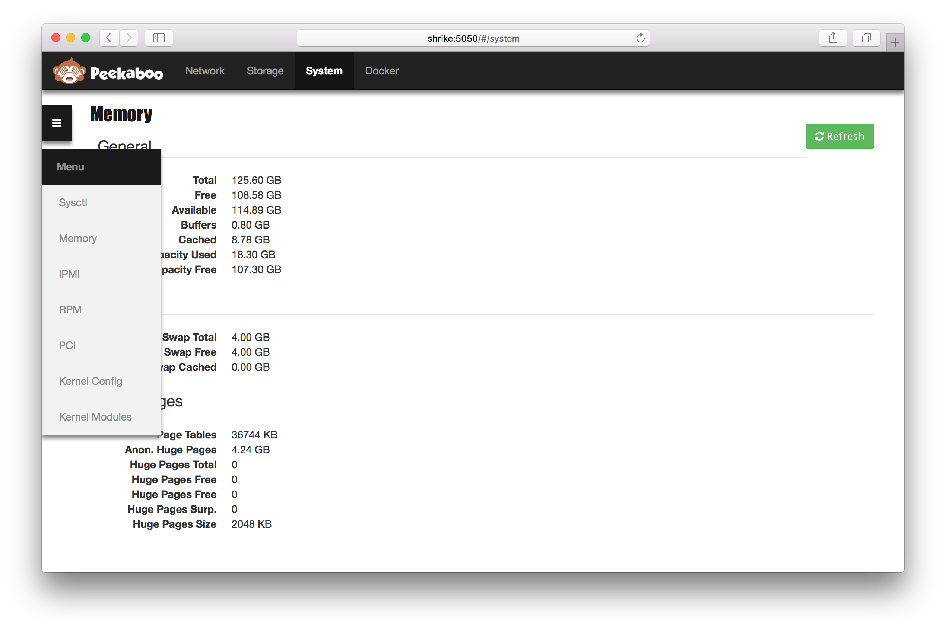Open Kernel Config menu item
The height and width of the screenshot is (632, 946).
pos(91,381)
